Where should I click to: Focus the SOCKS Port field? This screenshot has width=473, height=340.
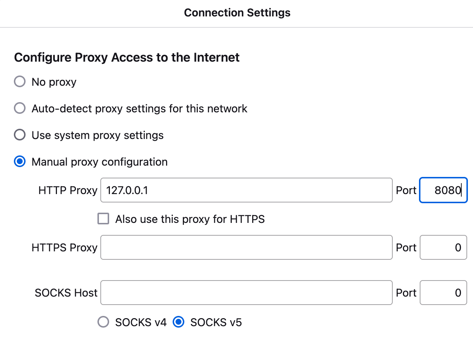tap(443, 292)
